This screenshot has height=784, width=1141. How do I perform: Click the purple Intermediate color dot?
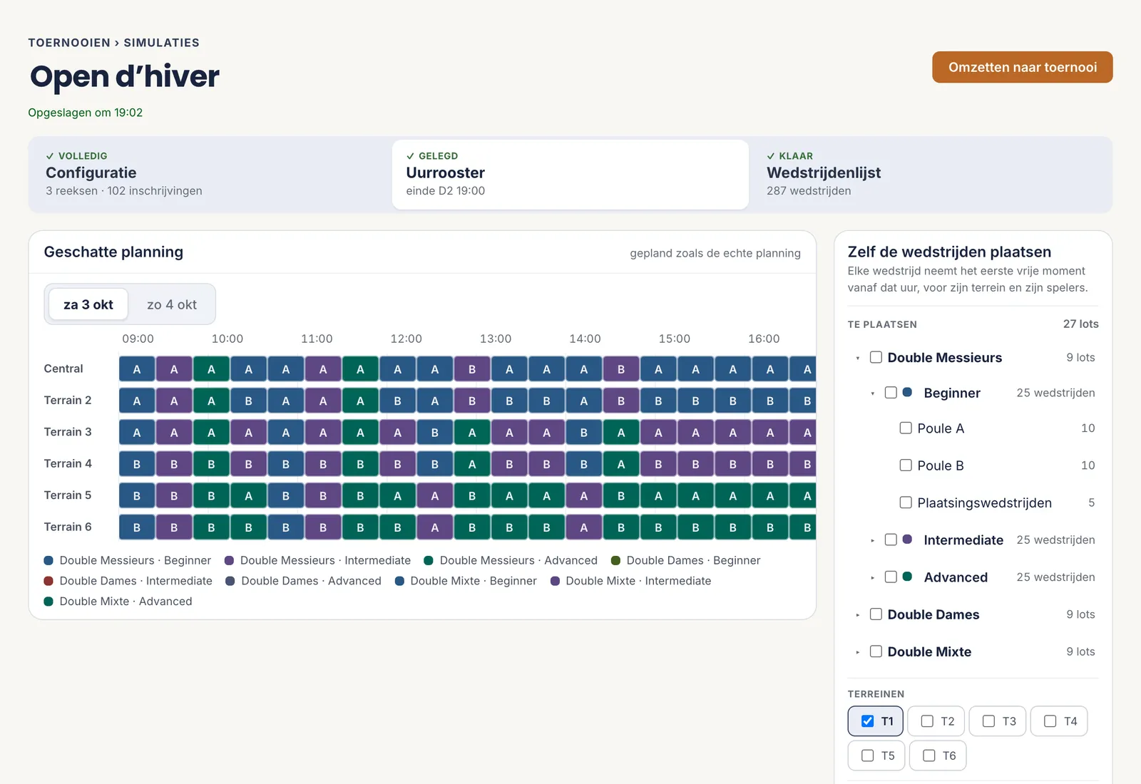(x=907, y=540)
